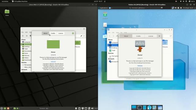Switch to Credits tab in Fedora dialog
The image size is (196, 110).
138,36
